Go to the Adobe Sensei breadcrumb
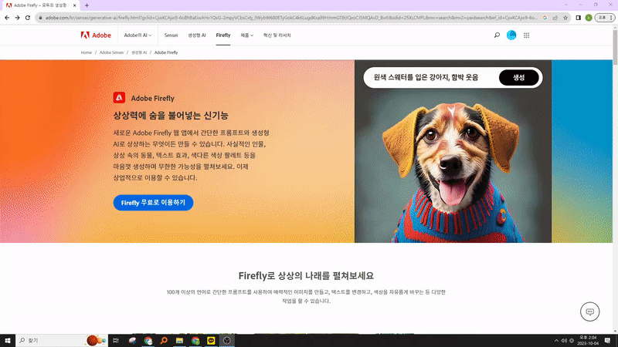Image resolution: width=618 pixels, height=347 pixels. [111, 52]
